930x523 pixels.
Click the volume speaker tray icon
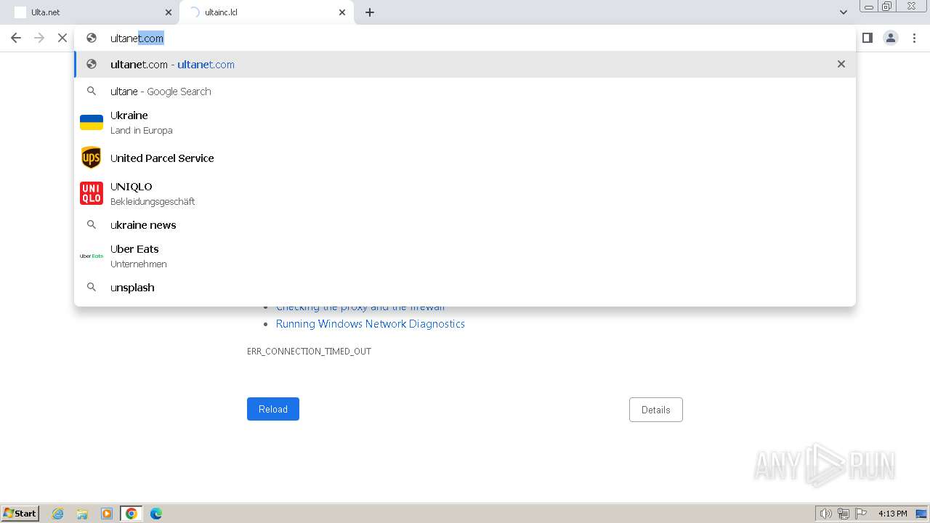click(x=825, y=514)
